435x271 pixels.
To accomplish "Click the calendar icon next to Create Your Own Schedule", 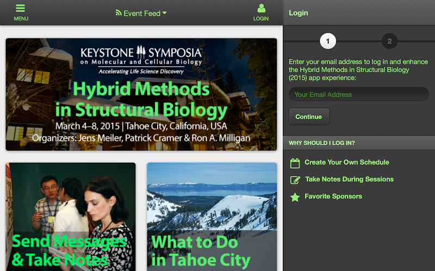I will [295, 163].
